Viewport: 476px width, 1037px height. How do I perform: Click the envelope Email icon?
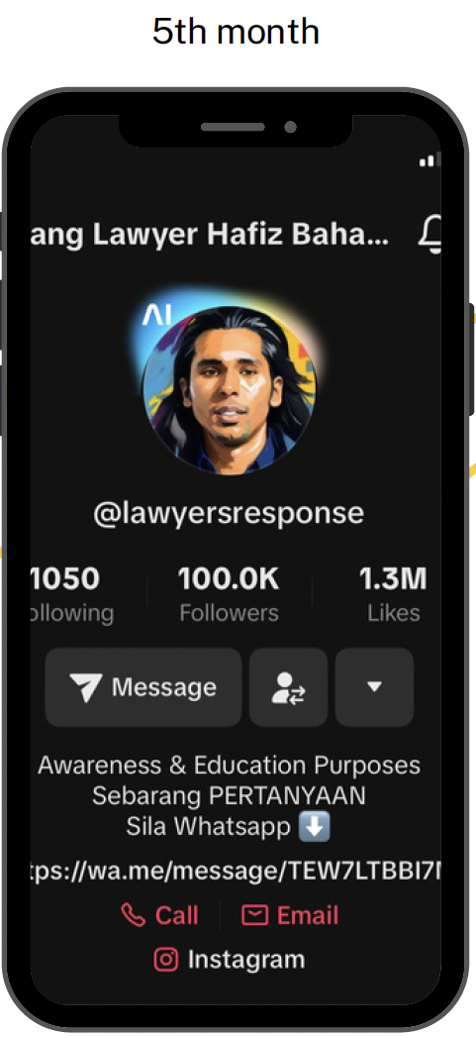(254, 915)
